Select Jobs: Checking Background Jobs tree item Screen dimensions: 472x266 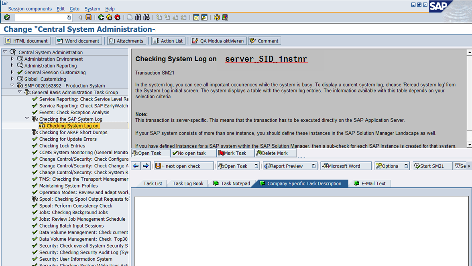(73, 212)
